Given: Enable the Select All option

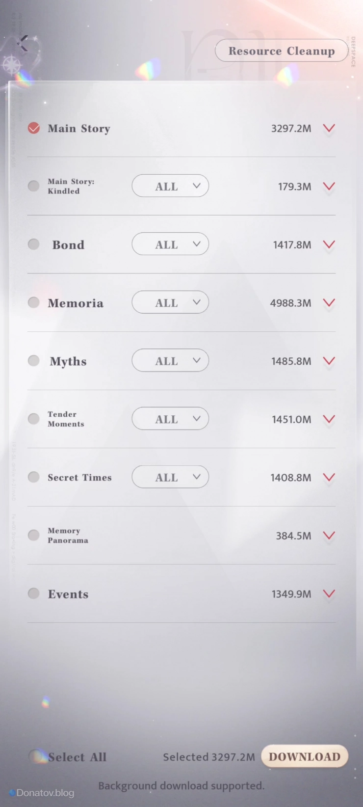Looking at the screenshot, I should tap(37, 756).
